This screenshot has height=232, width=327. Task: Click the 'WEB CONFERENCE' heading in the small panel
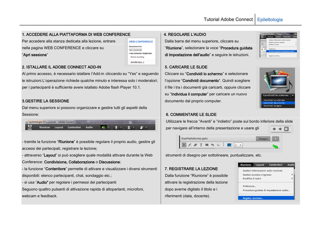click(x=141, y=42)
